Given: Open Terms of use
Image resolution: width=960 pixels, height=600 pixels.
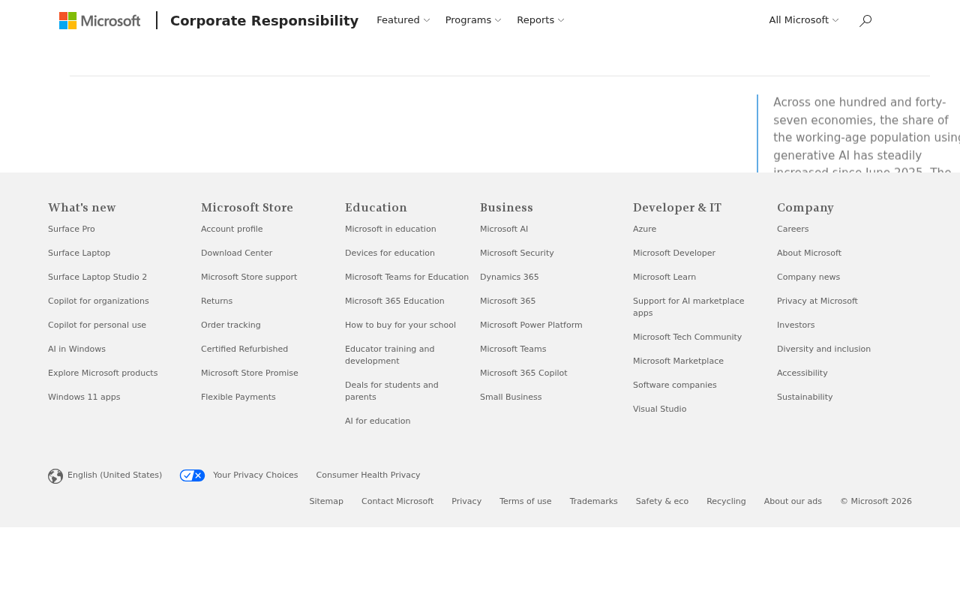Looking at the screenshot, I should (525, 502).
